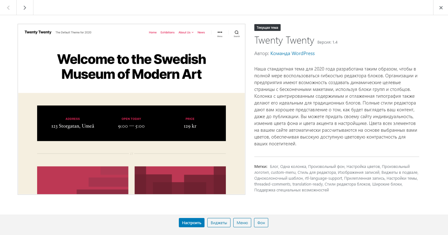Screen dimensions: 448x235
Task: Click the dark red image block in preview
Action: [x=180, y=180]
